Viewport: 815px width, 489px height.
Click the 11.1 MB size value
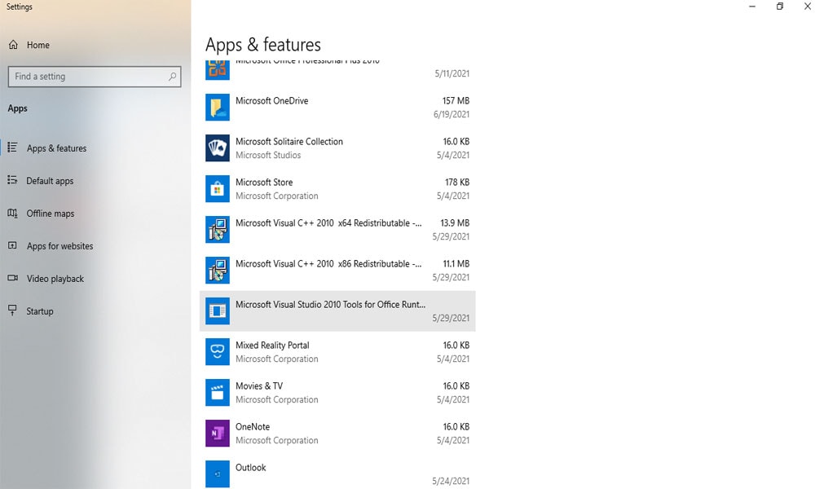click(x=456, y=264)
